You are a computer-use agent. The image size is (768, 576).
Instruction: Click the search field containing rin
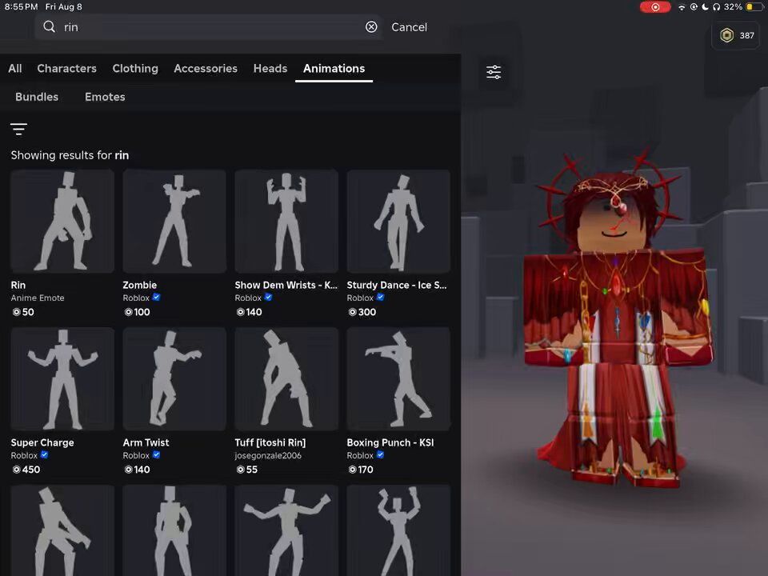208,27
